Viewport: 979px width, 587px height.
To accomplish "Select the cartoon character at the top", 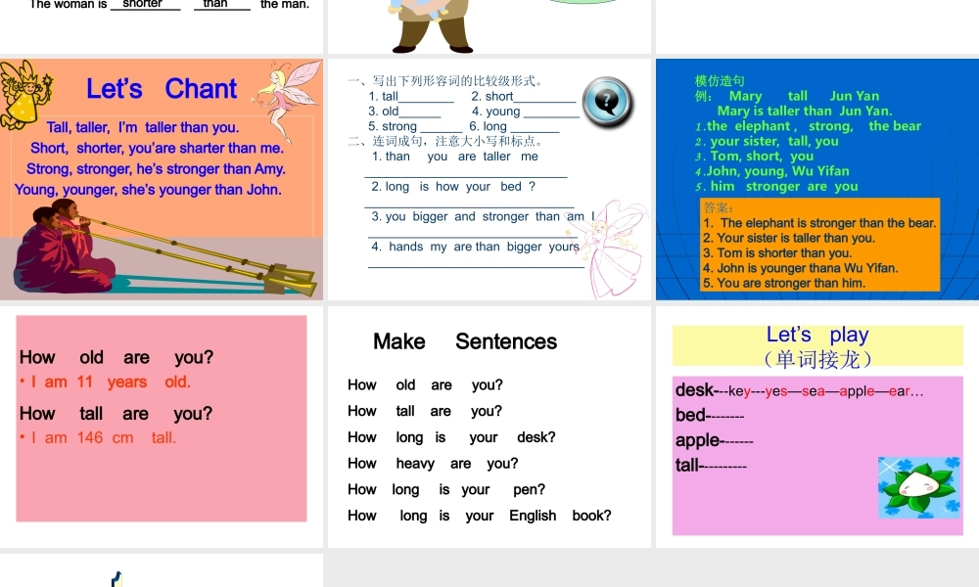I will pyautogui.click(x=431, y=24).
